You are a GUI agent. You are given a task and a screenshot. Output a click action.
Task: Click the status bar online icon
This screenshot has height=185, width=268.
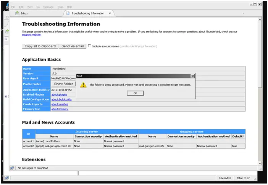pyautogui.click(x=12, y=168)
